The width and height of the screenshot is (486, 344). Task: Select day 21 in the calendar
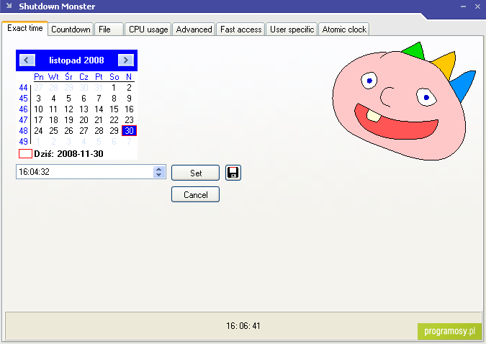click(99, 120)
